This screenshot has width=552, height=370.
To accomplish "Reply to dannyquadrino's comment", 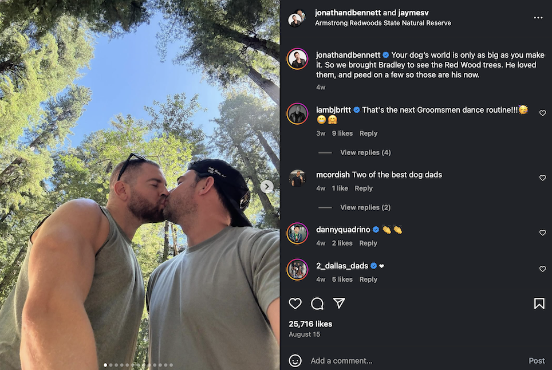I will (368, 243).
